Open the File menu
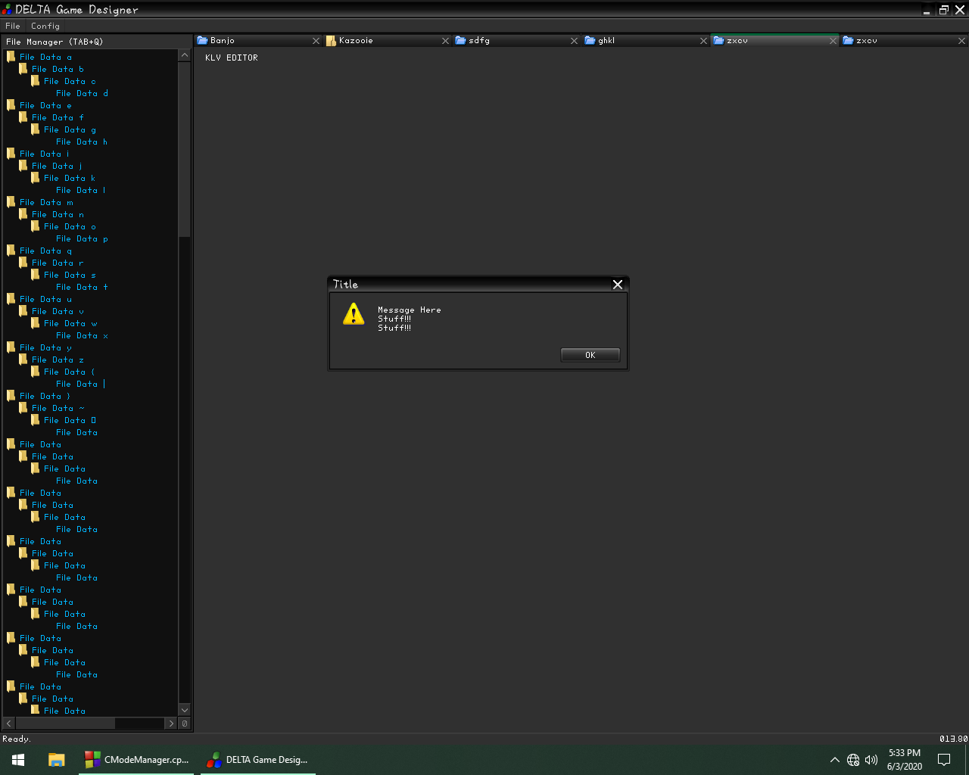 [13, 26]
